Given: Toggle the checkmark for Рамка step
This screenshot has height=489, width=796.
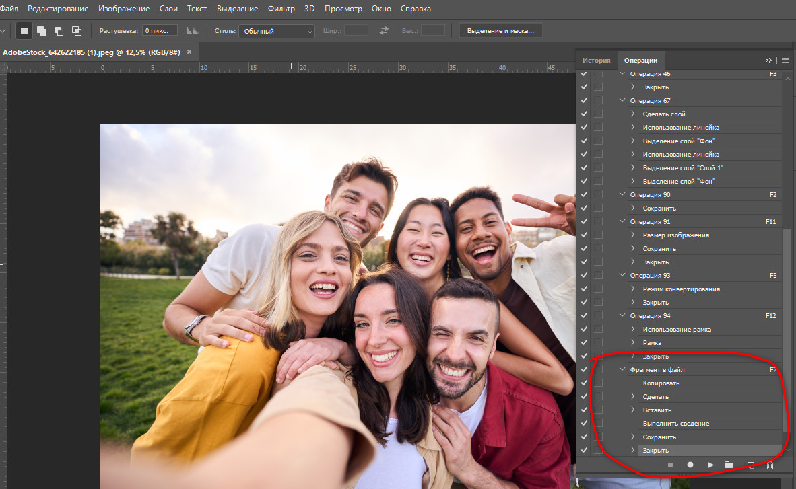Looking at the screenshot, I should tap(585, 342).
